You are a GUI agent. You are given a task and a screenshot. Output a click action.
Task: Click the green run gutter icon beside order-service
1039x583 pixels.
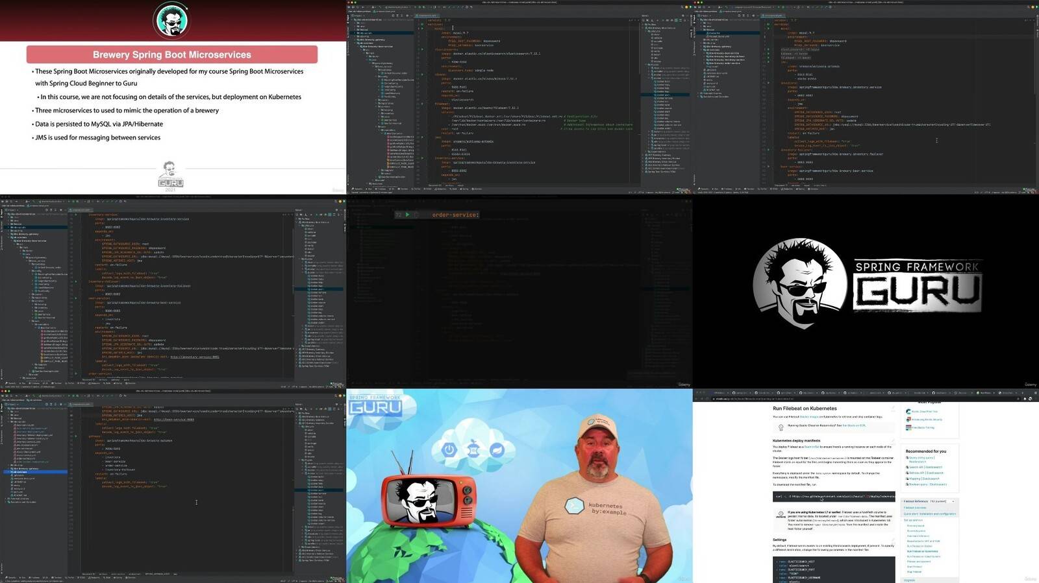click(x=408, y=215)
